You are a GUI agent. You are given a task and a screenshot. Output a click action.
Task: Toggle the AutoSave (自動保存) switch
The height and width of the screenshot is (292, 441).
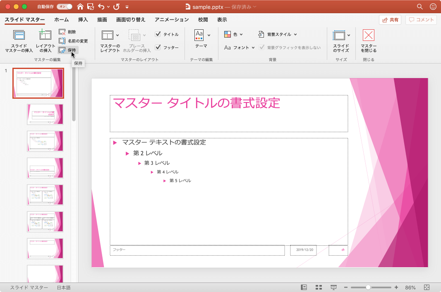coord(65,7)
